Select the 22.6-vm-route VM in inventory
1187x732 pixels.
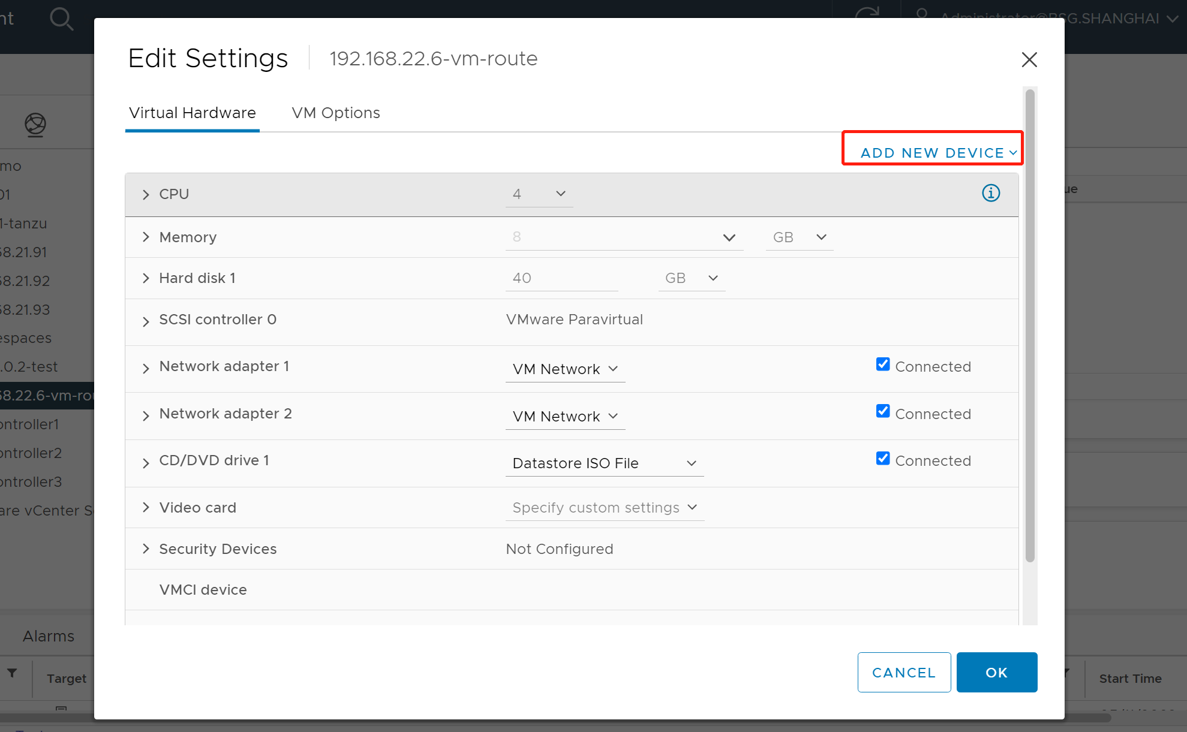47,396
